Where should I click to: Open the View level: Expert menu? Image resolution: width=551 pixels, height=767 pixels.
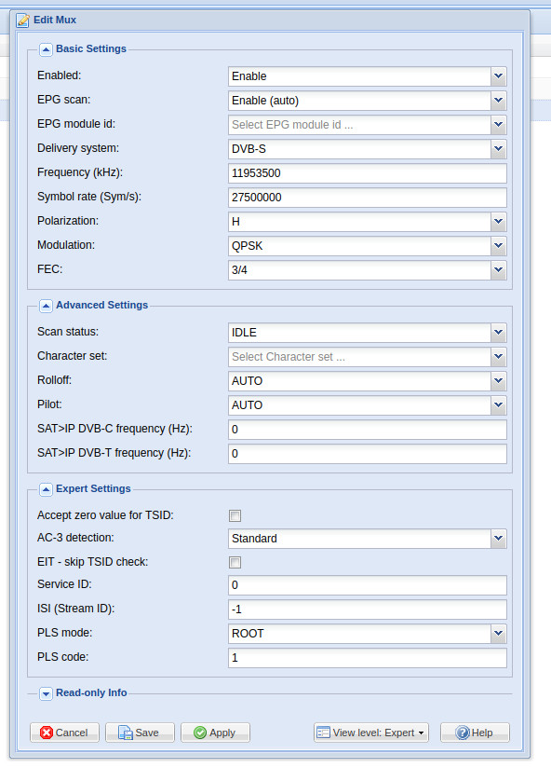(x=371, y=733)
